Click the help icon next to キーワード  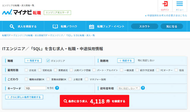[57, 88]
